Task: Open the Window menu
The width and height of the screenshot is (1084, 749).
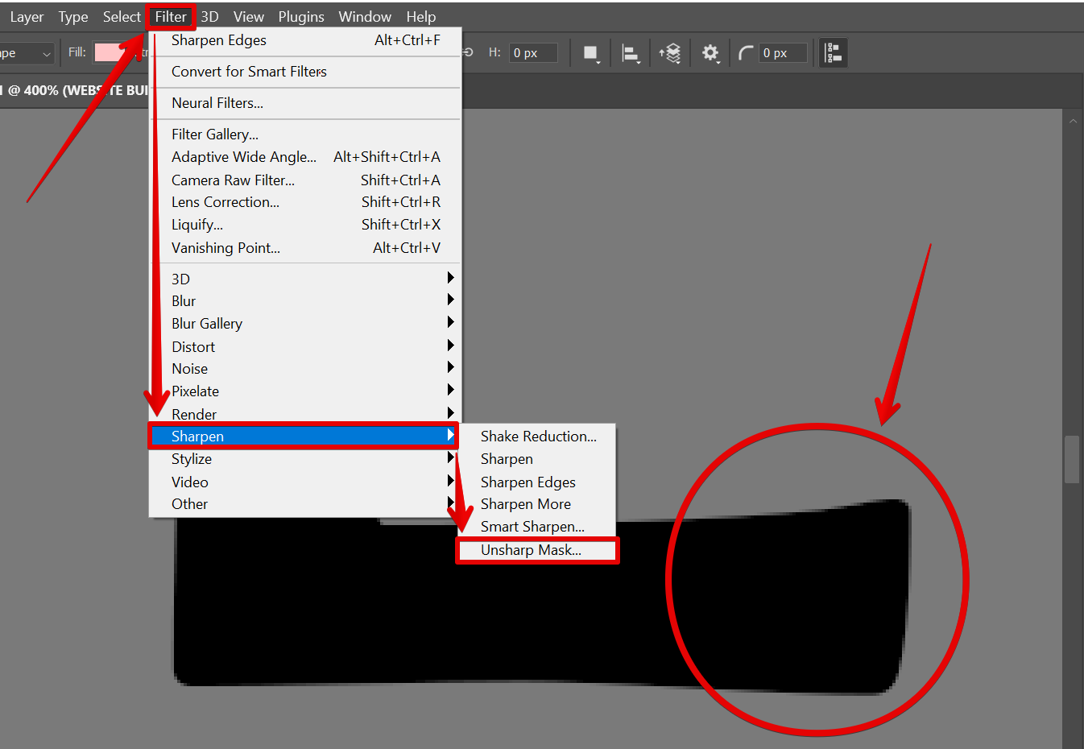Action: tap(365, 16)
